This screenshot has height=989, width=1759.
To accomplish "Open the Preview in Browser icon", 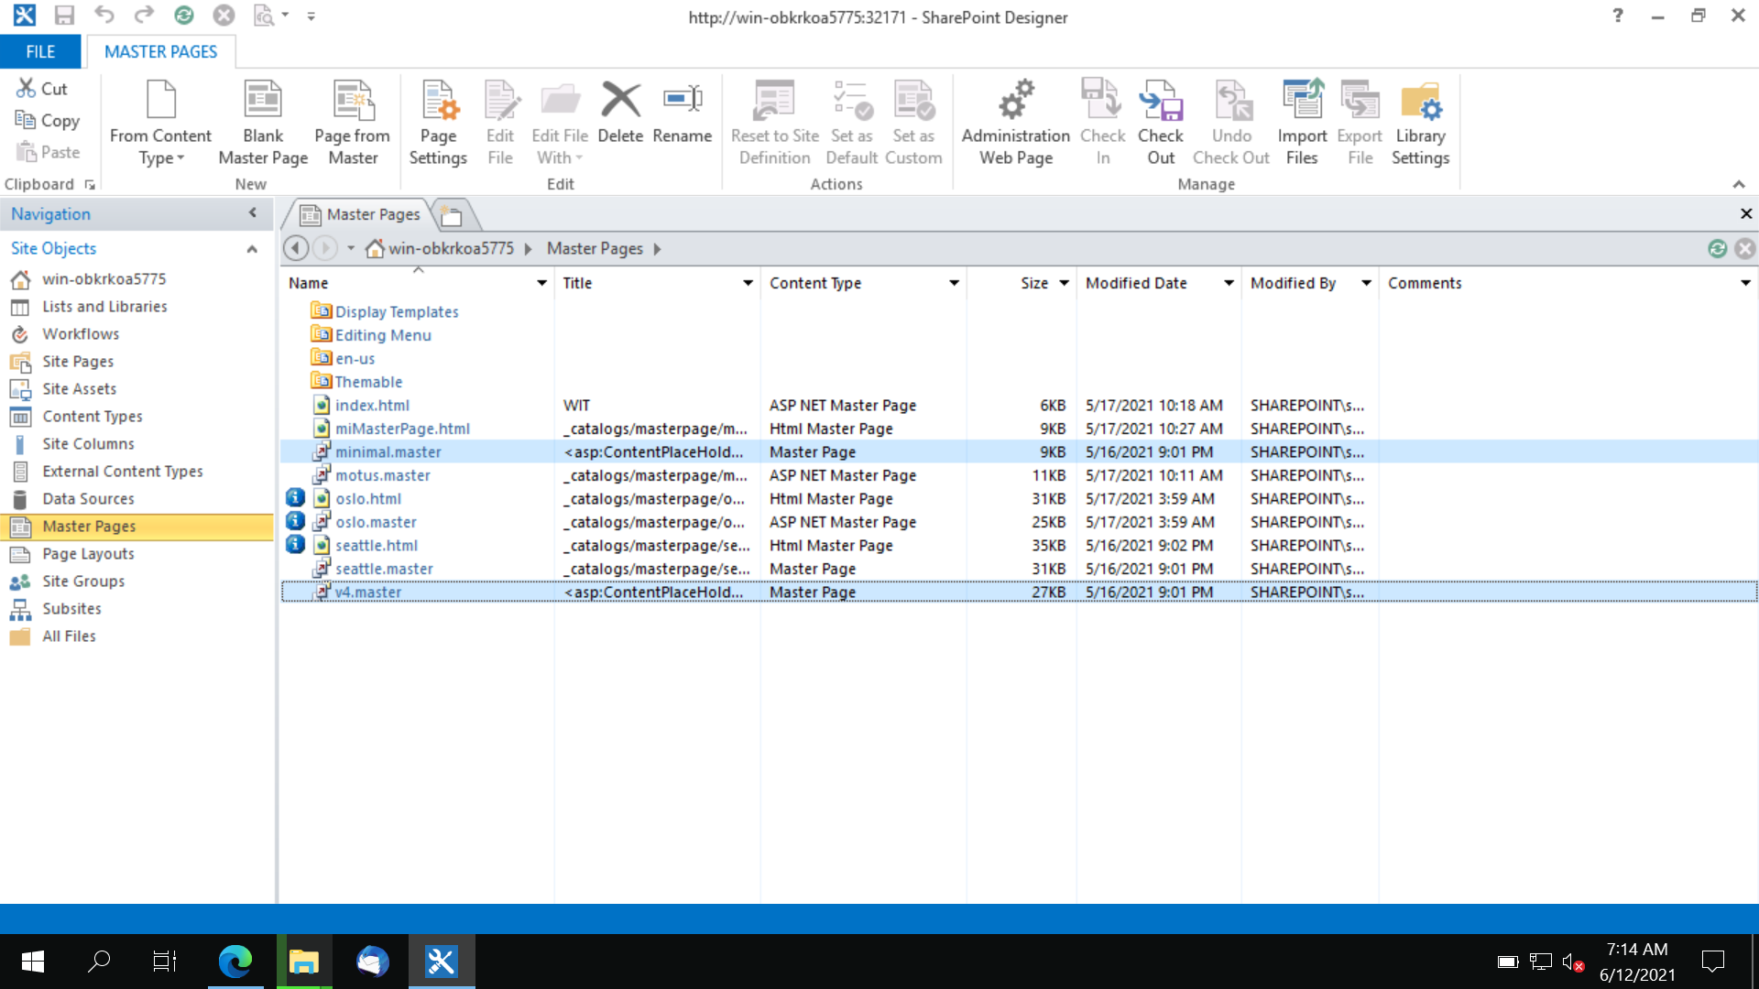I will point(264,16).
